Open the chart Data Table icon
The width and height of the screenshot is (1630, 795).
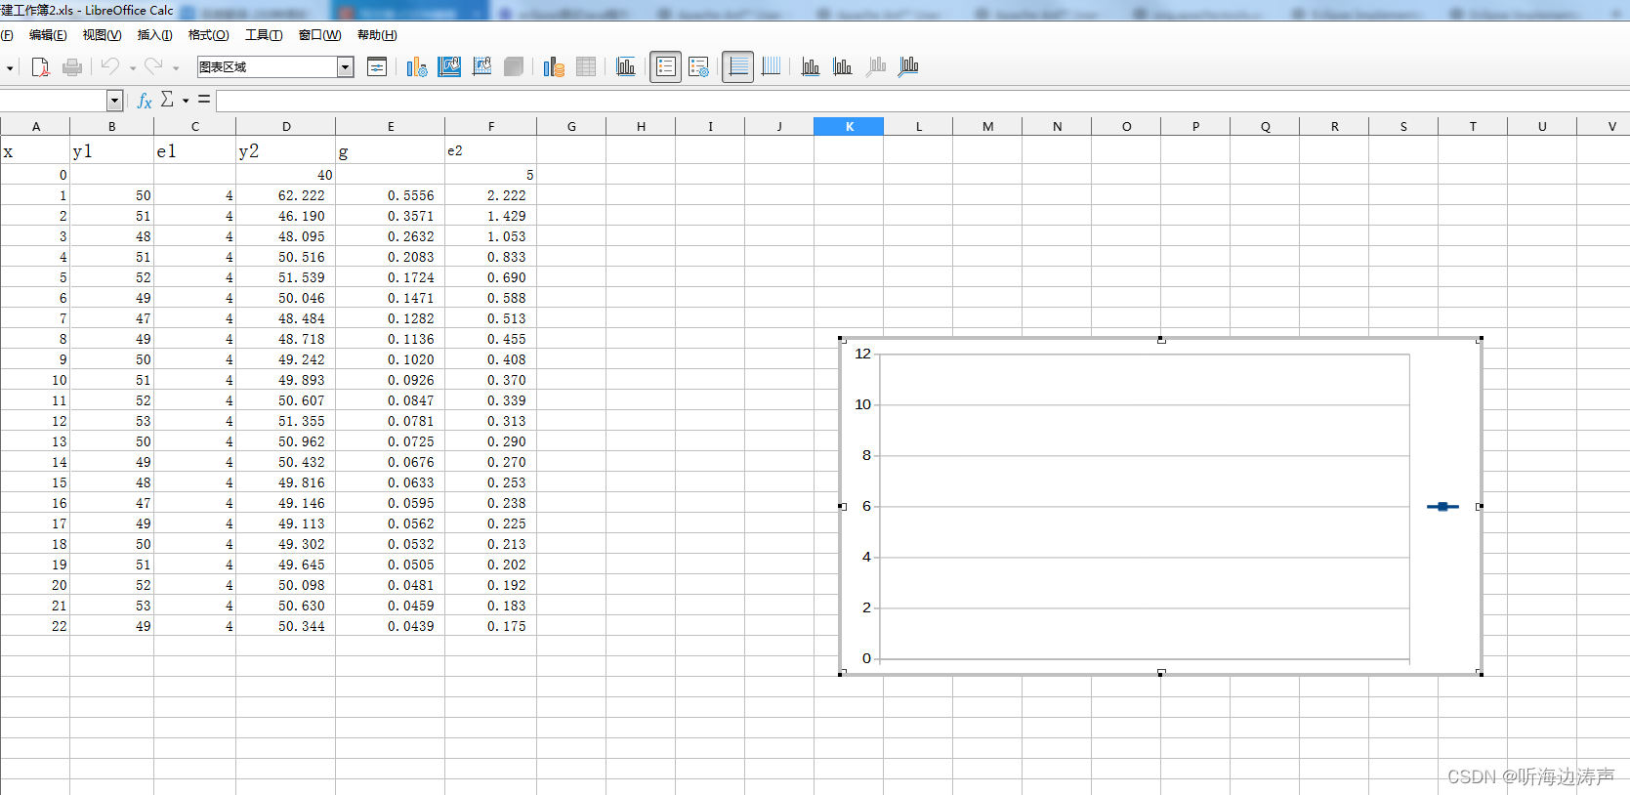[586, 66]
